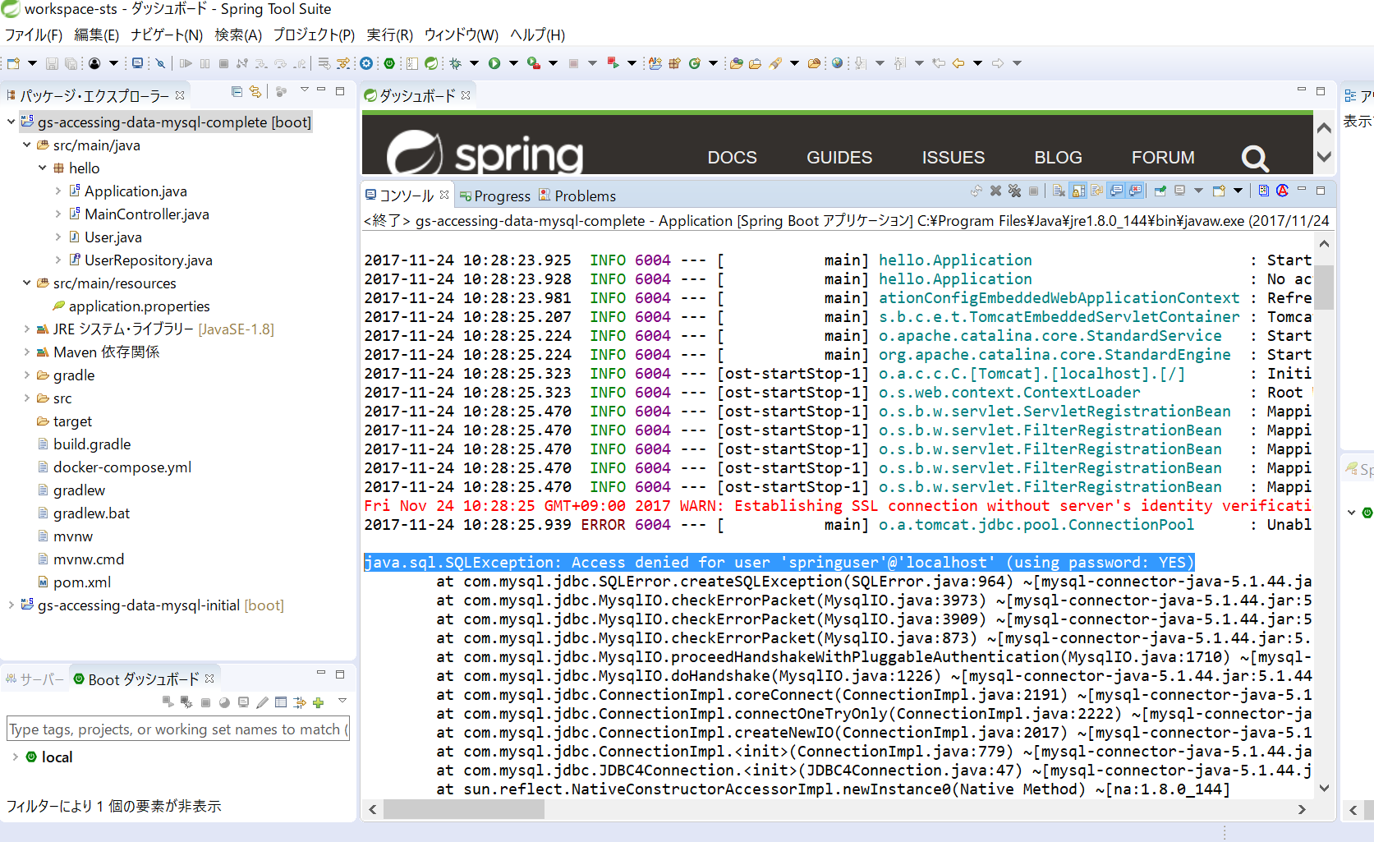Expand the local node in Boot Dashboard
Screen dimensions: 1374x842
15,757
